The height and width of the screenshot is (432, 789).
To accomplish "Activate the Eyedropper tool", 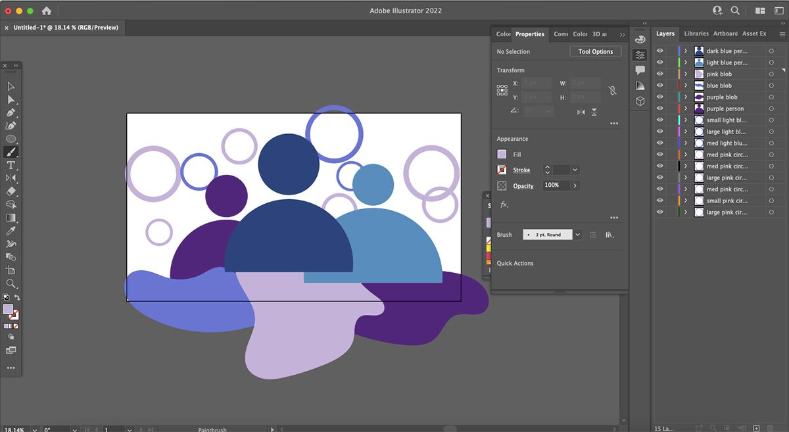I will [11, 231].
